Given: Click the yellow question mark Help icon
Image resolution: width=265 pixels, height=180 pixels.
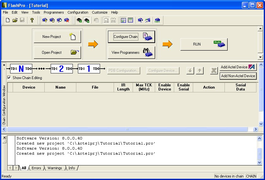Looking at the screenshot, I should (x=32, y=20).
